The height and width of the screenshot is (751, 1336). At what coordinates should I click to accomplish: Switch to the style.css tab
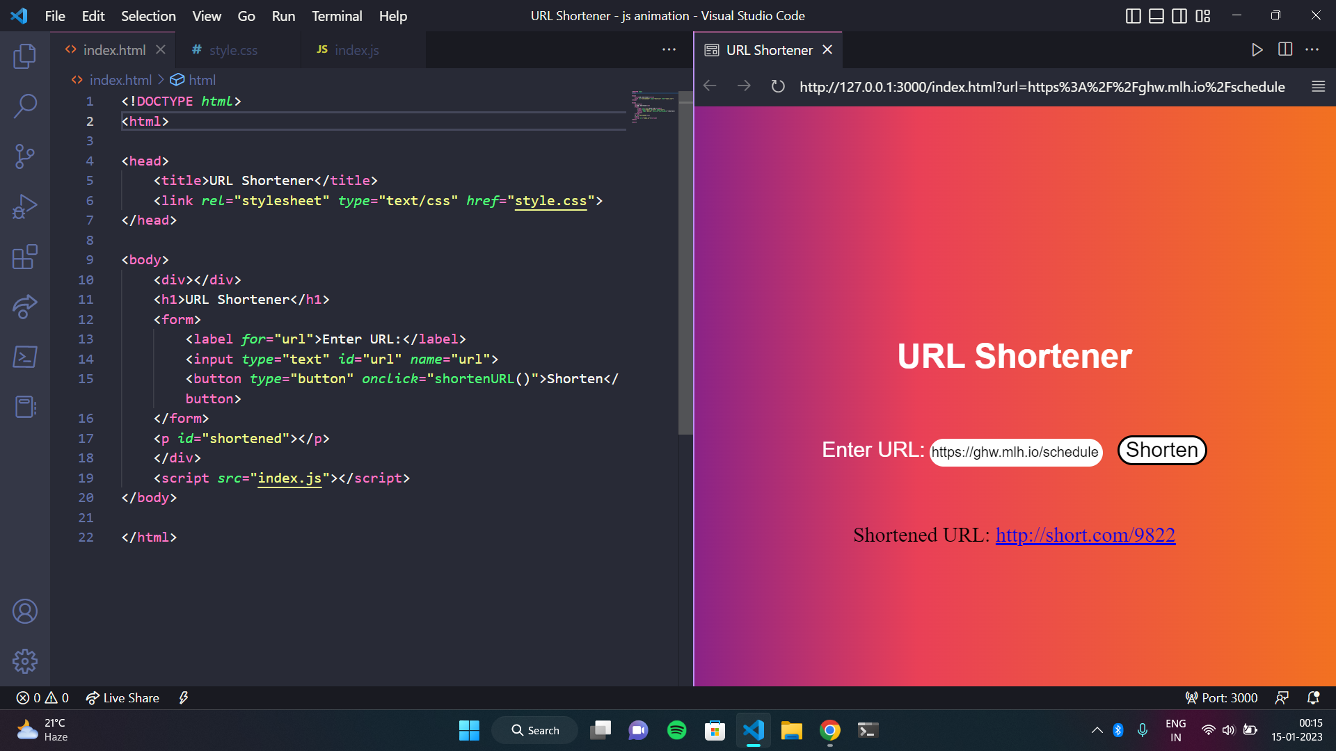point(232,50)
